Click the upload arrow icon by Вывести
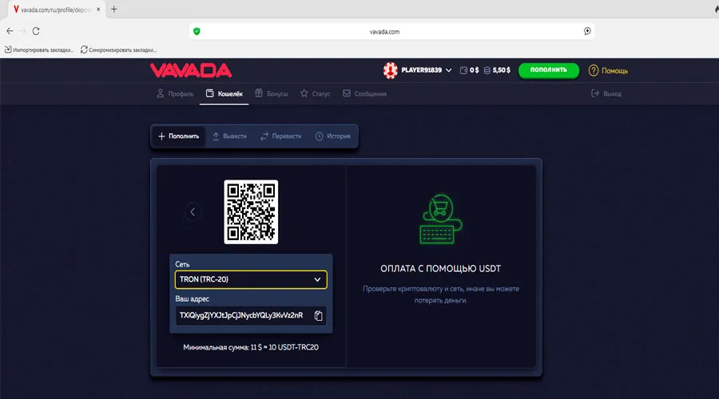The image size is (719, 399). tap(216, 136)
